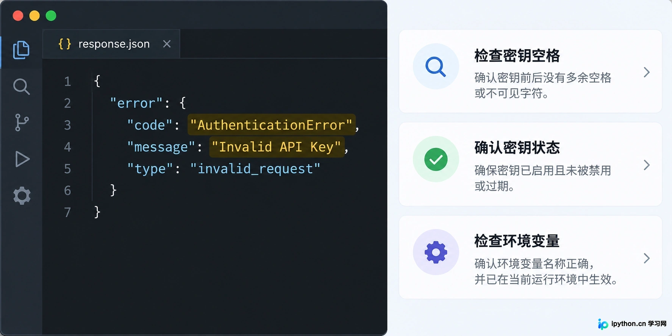Click the yellow minimize window button

(34, 16)
